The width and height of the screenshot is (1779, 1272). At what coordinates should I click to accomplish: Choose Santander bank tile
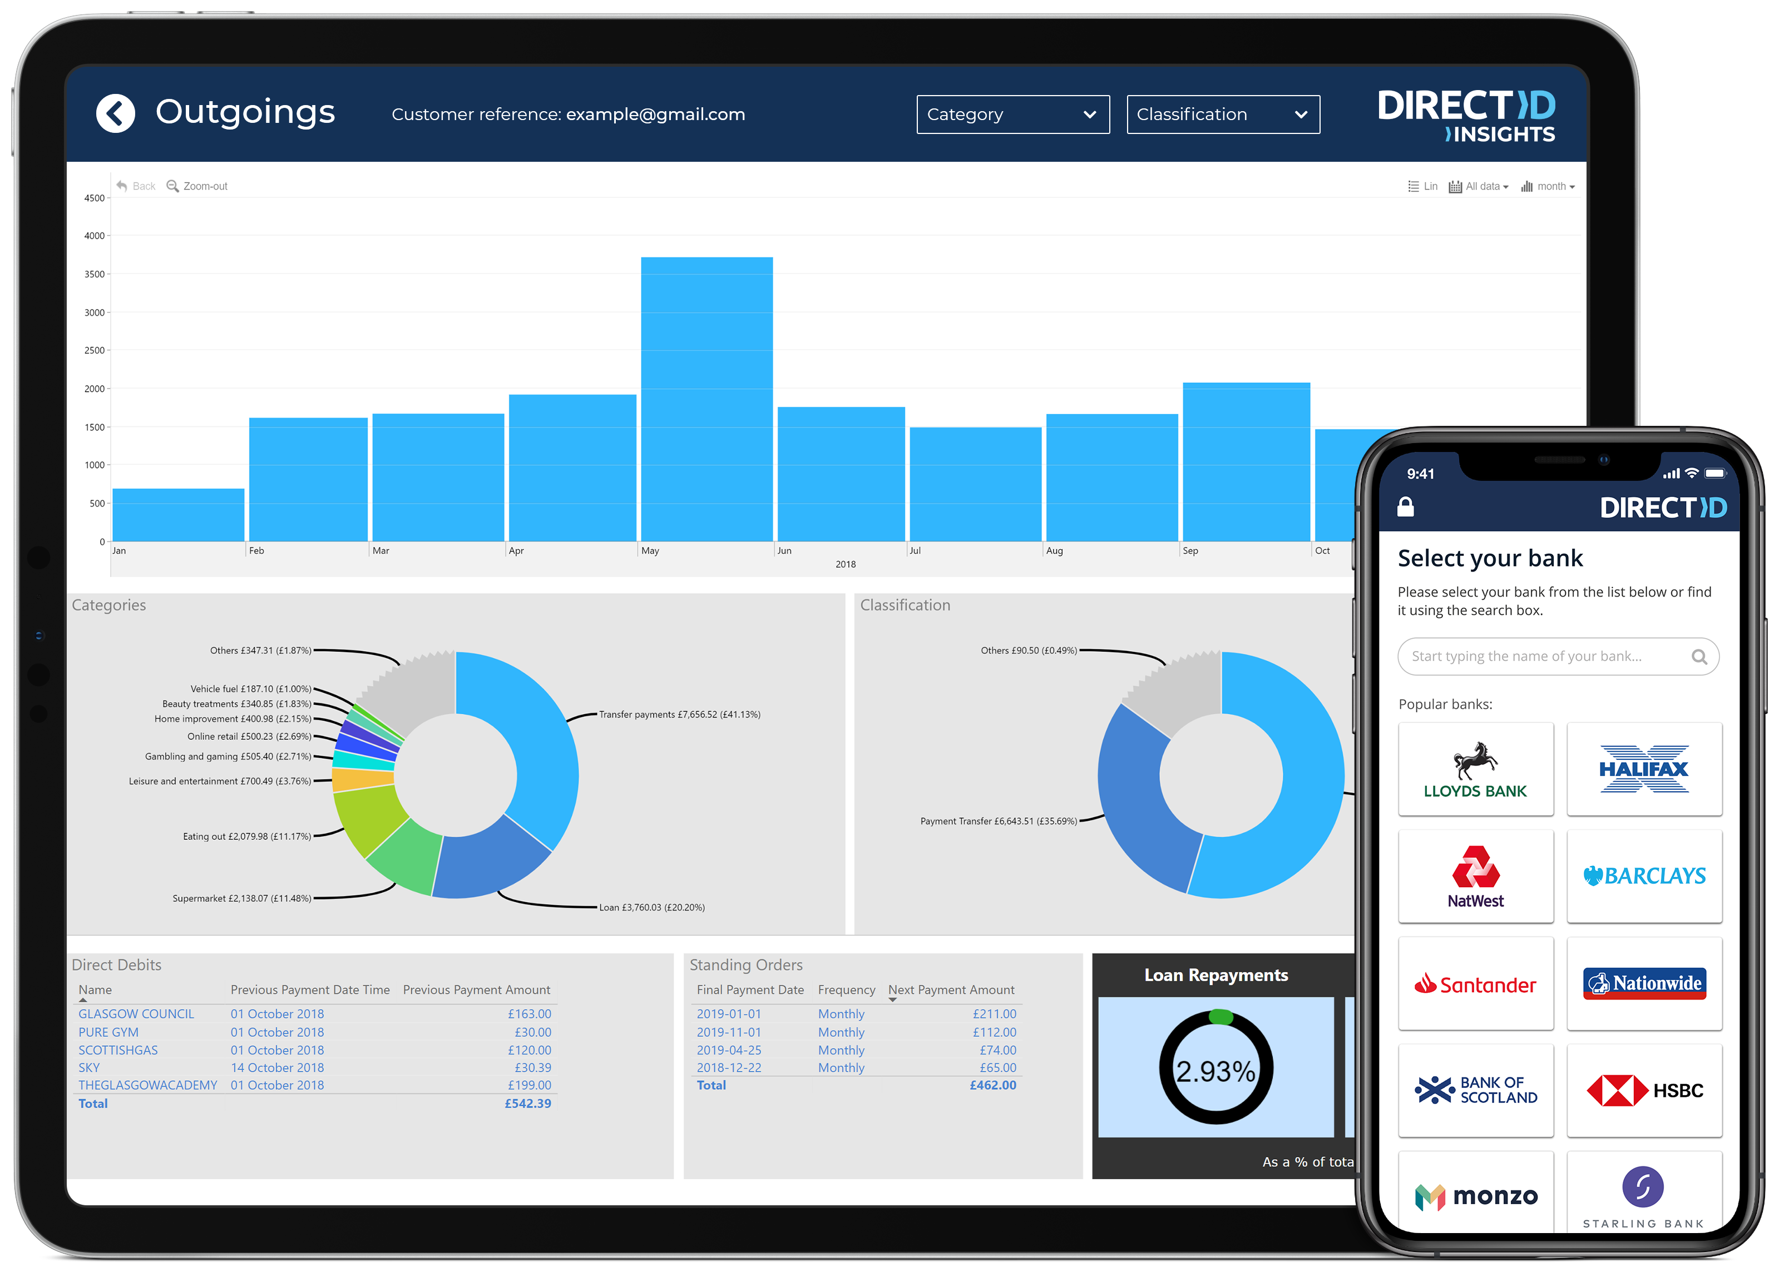click(1476, 983)
